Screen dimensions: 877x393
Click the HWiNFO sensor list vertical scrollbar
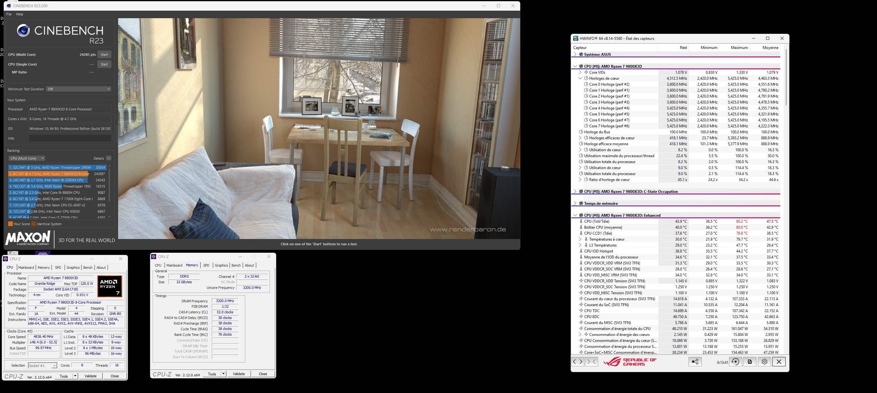tap(786, 77)
